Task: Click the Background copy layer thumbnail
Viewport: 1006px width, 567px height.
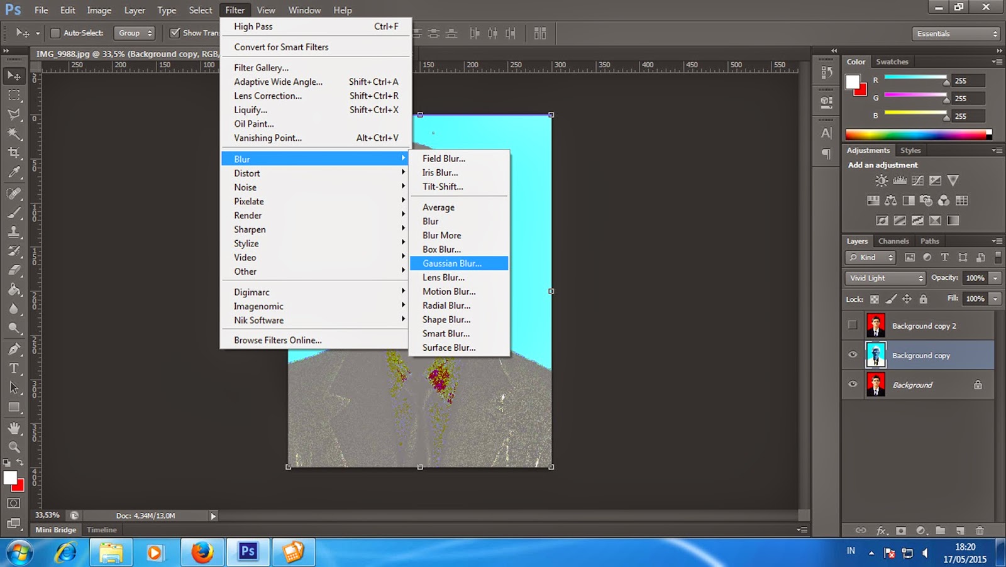Action: (876, 355)
